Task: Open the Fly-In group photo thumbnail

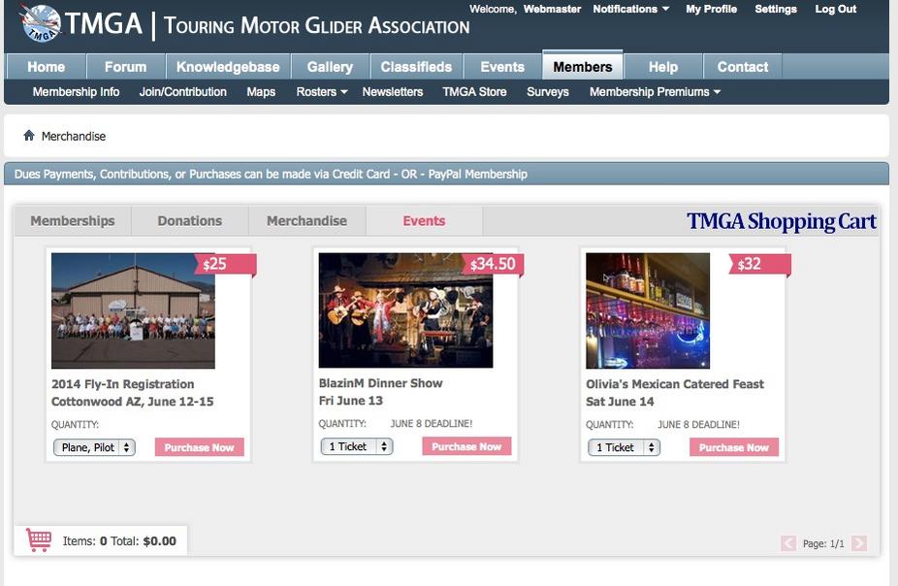Action: point(133,310)
